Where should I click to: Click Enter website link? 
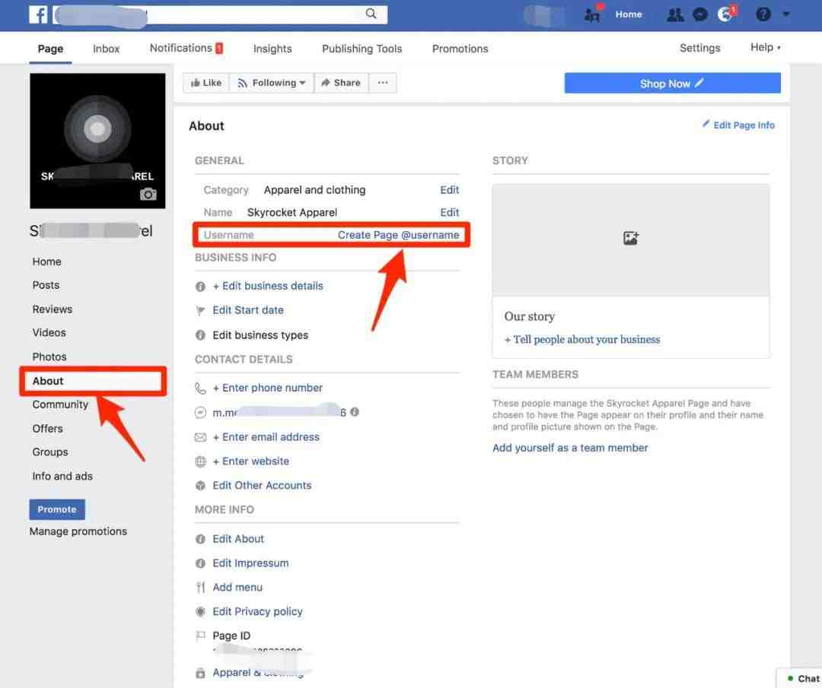[250, 461]
